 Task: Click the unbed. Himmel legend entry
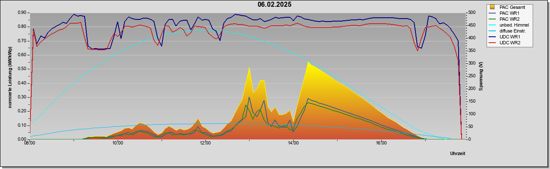[509, 25]
